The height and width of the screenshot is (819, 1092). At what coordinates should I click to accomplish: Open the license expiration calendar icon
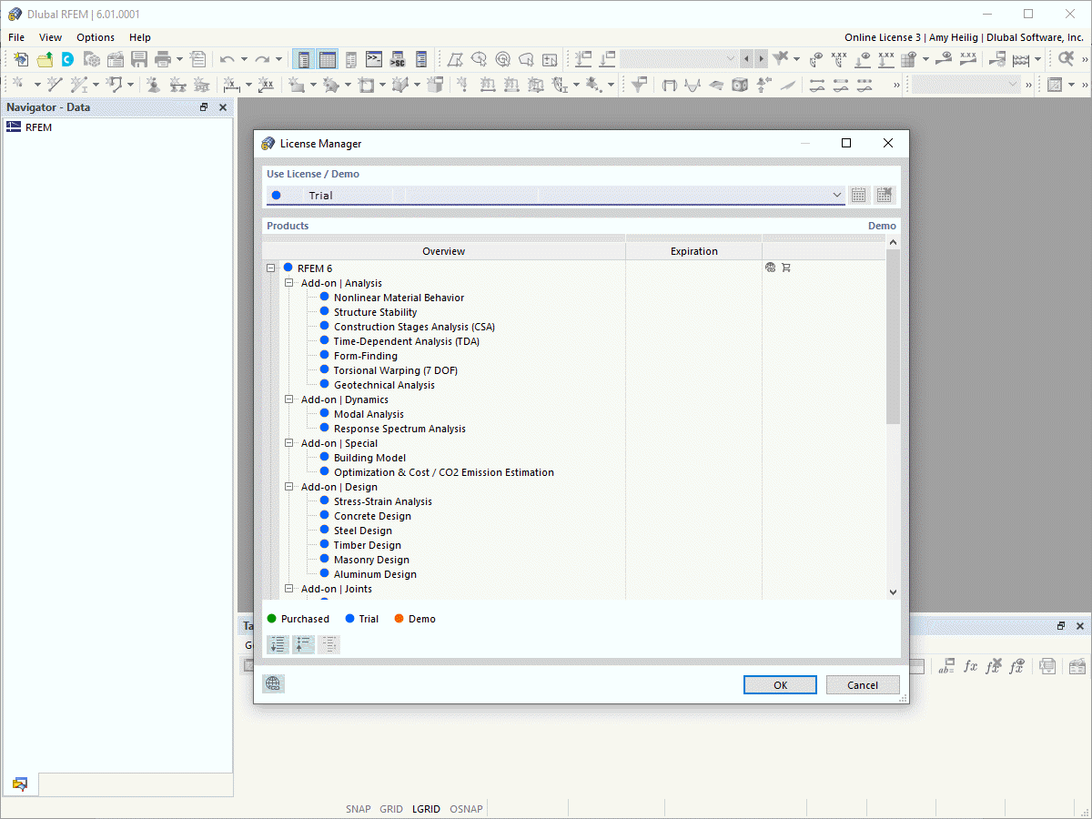pos(859,194)
